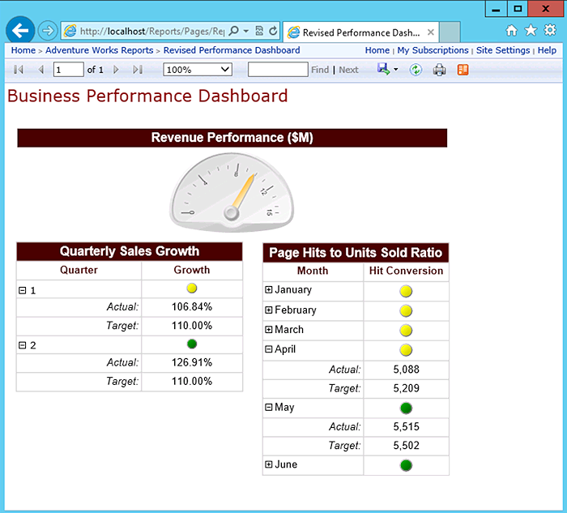
Task: Click the address bar URL text
Action: (152, 31)
